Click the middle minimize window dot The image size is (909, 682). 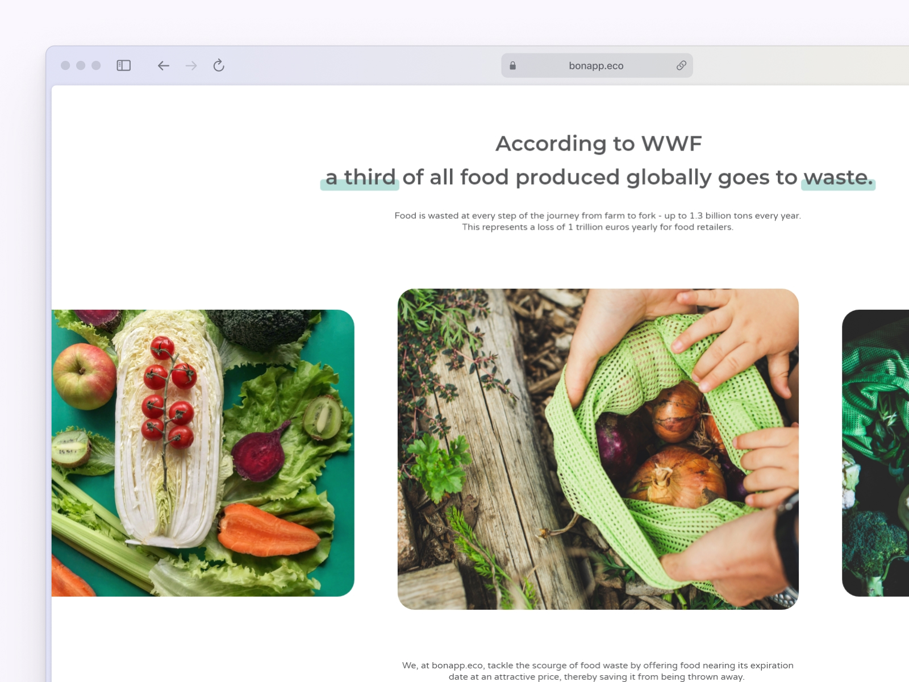tap(81, 65)
